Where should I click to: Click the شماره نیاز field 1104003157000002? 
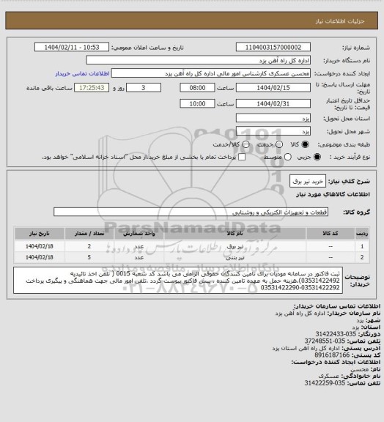(273, 47)
